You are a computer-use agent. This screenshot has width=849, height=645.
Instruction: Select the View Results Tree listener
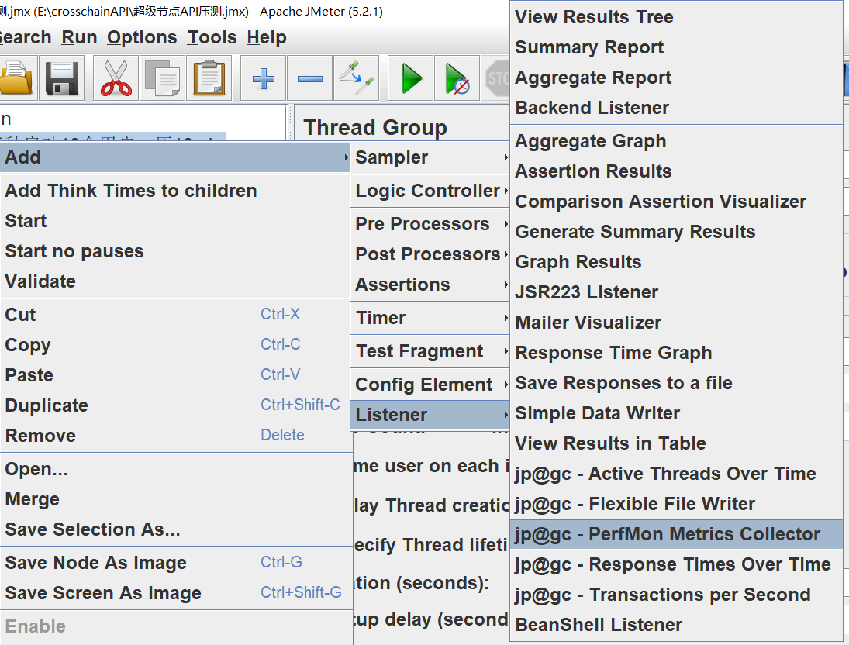coord(593,17)
